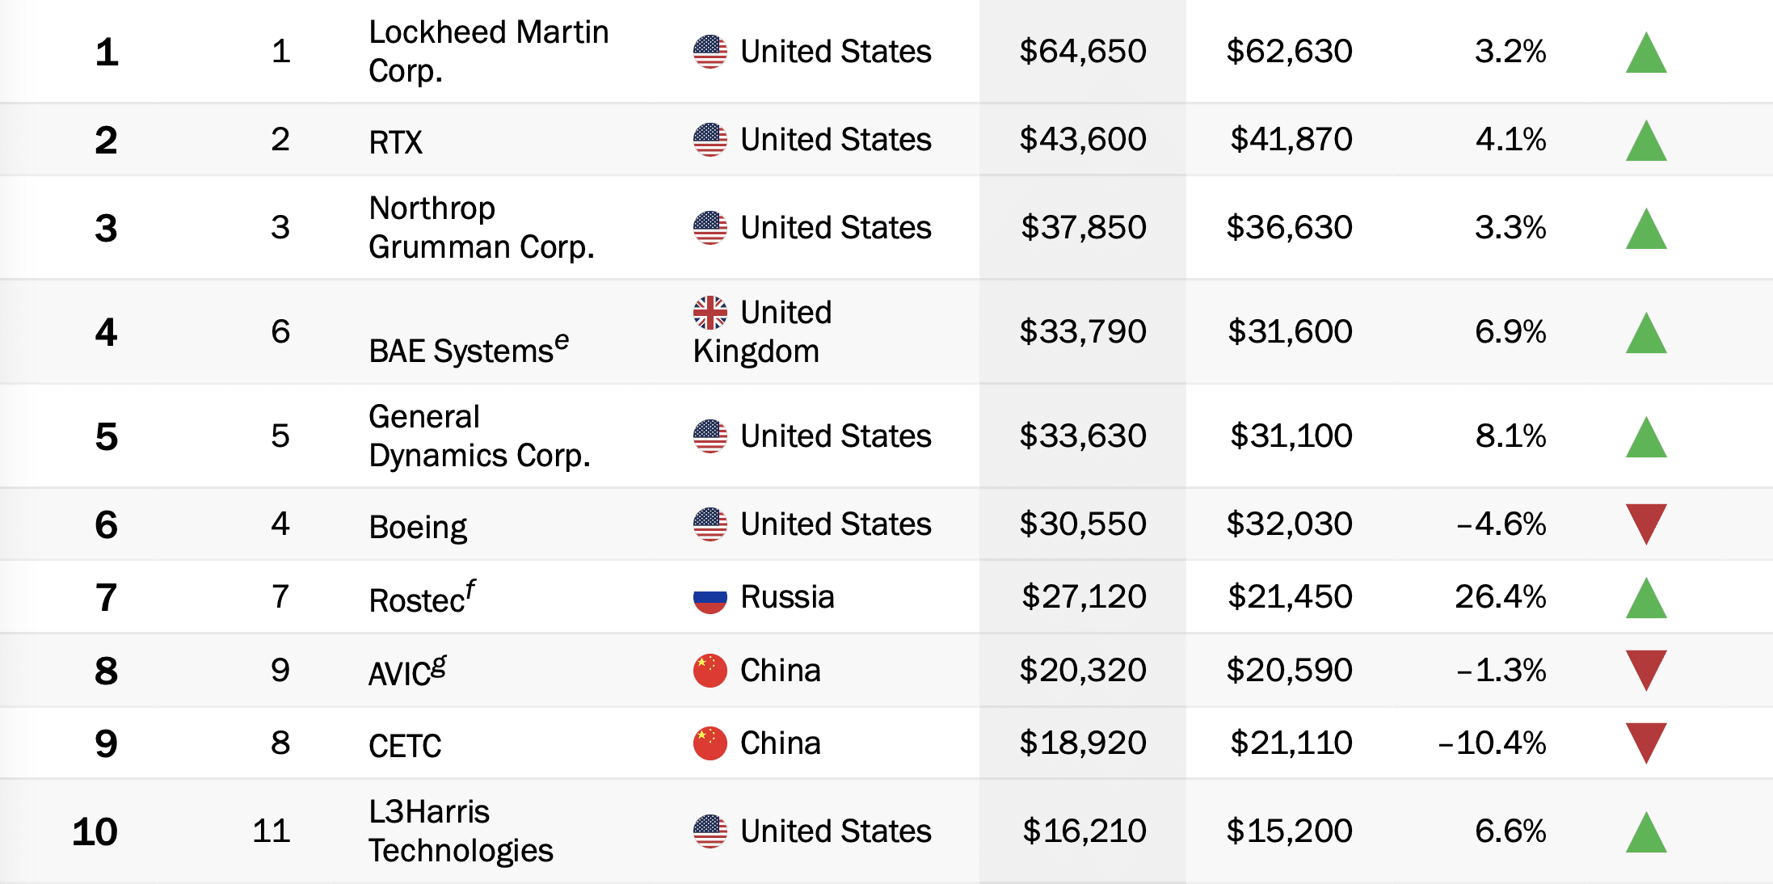Image resolution: width=1773 pixels, height=884 pixels.
Task: Select the Northrop Grumman Corp. name
Action: point(481,228)
